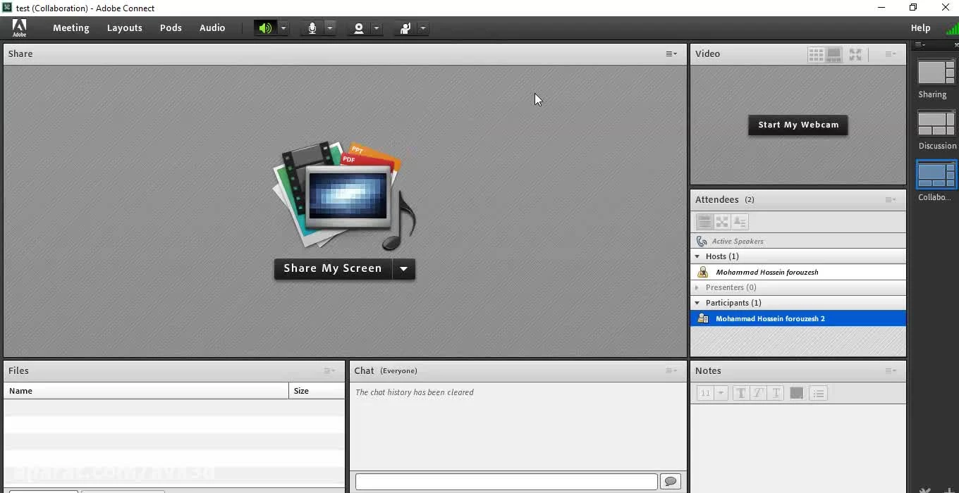Select the Collaboration layout thumbnail
The image size is (959, 493).
pyautogui.click(x=936, y=175)
